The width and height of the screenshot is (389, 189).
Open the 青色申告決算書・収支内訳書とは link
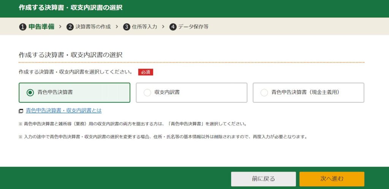(x=63, y=111)
